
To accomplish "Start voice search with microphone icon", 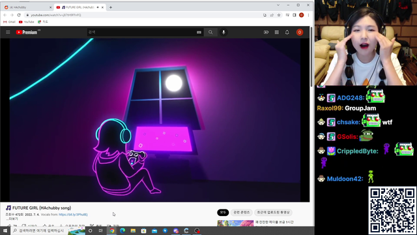I will [x=223, y=32].
